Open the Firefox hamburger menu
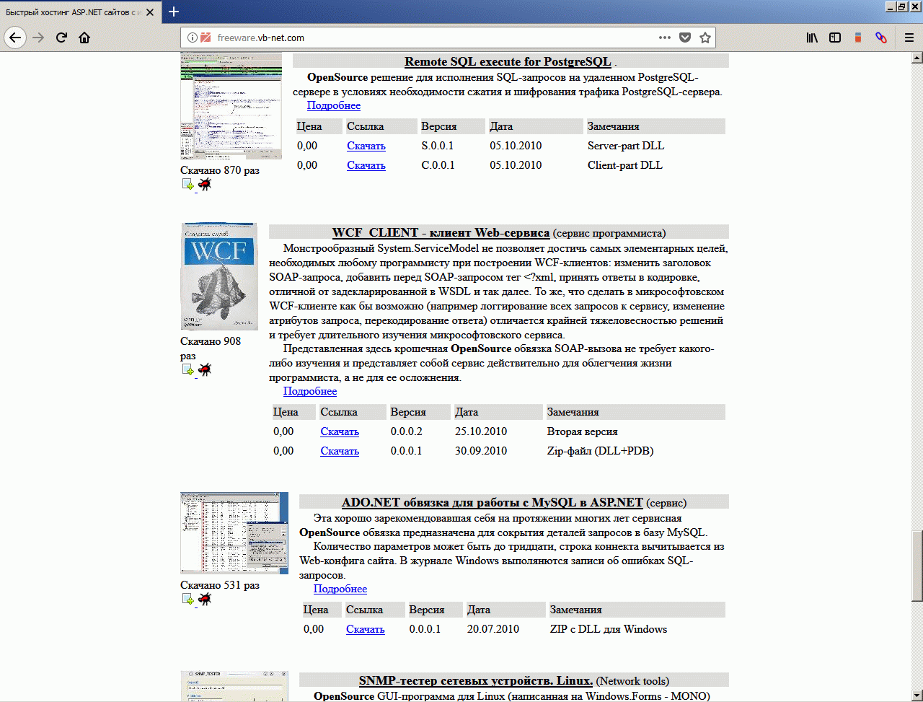The height and width of the screenshot is (702, 923). [909, 38]
